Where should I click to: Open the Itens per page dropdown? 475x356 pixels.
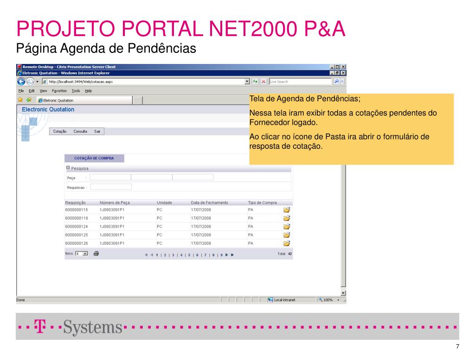click(x=82, y=254)
